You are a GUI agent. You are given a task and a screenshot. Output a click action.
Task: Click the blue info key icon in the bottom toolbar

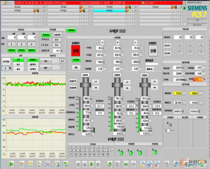point(176,164)
